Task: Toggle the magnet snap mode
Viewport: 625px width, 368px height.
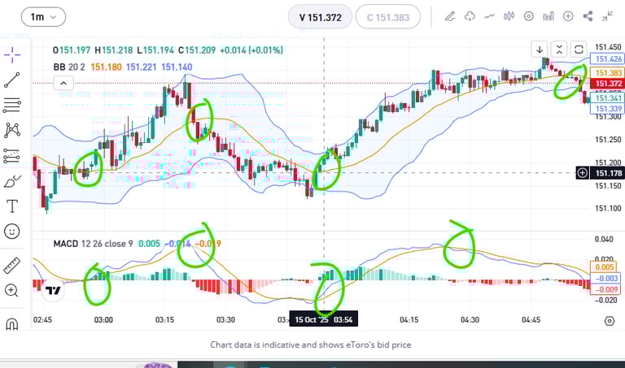Action: [12, 324]
